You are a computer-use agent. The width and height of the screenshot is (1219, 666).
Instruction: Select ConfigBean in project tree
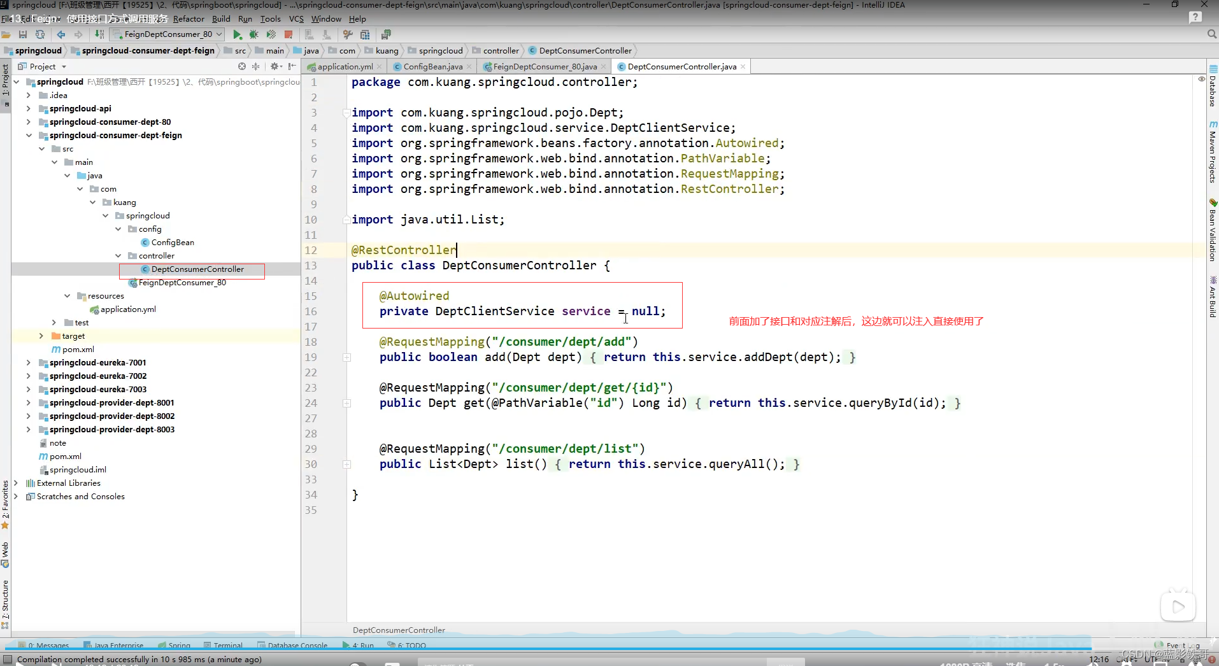[x=173, y=242]
